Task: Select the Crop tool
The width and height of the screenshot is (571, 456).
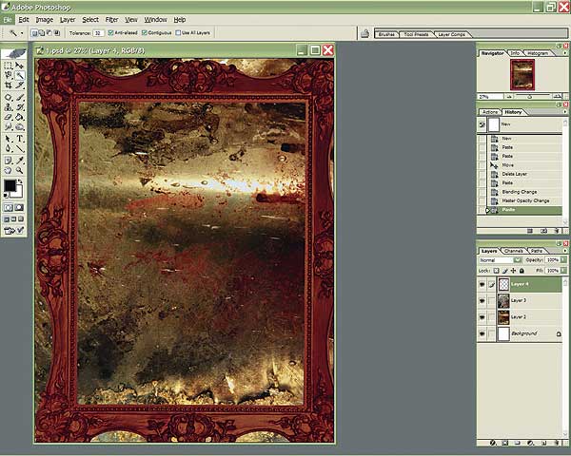Action: coord(8,85)
